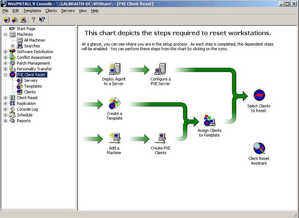Select the Client Reset tree label

(x=27, y=98)
